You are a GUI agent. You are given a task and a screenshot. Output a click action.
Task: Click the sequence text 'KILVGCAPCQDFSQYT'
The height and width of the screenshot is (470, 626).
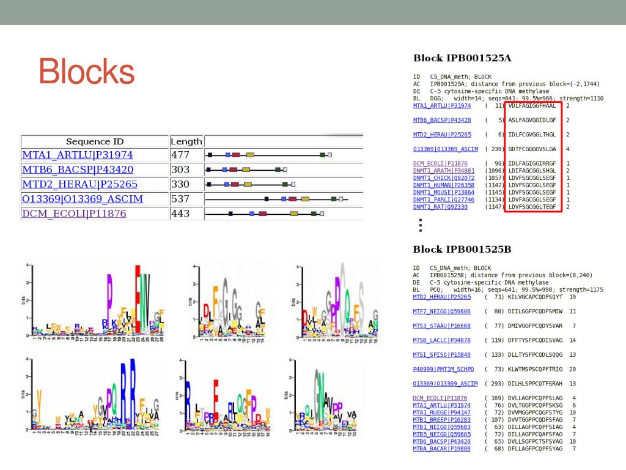click(x=535, y=297)
